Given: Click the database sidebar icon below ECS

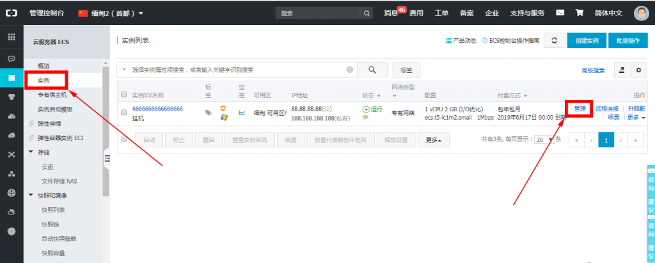Looking at the screenshot, I should click(12, 97).
